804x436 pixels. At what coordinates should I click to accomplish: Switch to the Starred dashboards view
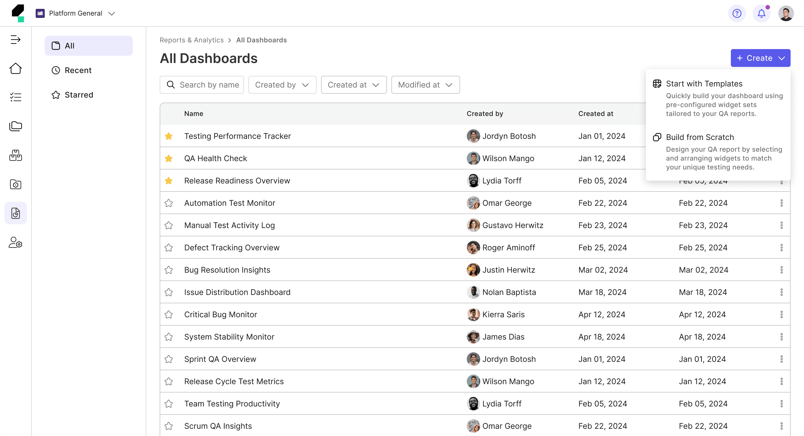tap(79, 95)
